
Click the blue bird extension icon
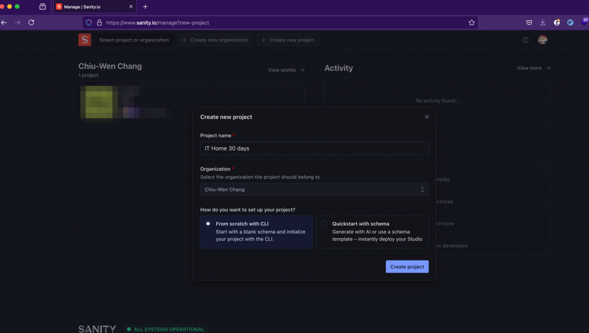(x=570, y=22)
